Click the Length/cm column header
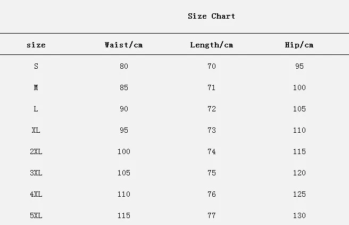Image resolution: width=349 pixels, height=225 pixels. click(211, 45)
